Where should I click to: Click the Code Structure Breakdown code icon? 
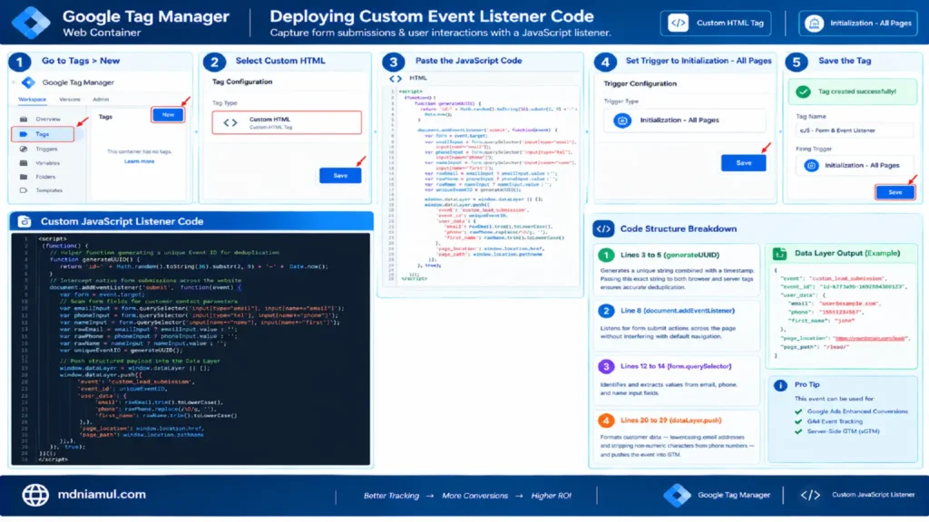coord(603,229)
